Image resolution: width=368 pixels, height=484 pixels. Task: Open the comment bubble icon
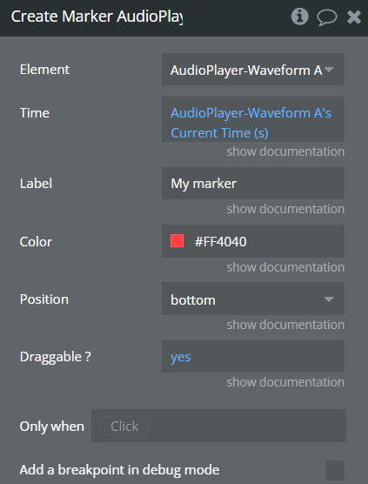pos(326,17)
